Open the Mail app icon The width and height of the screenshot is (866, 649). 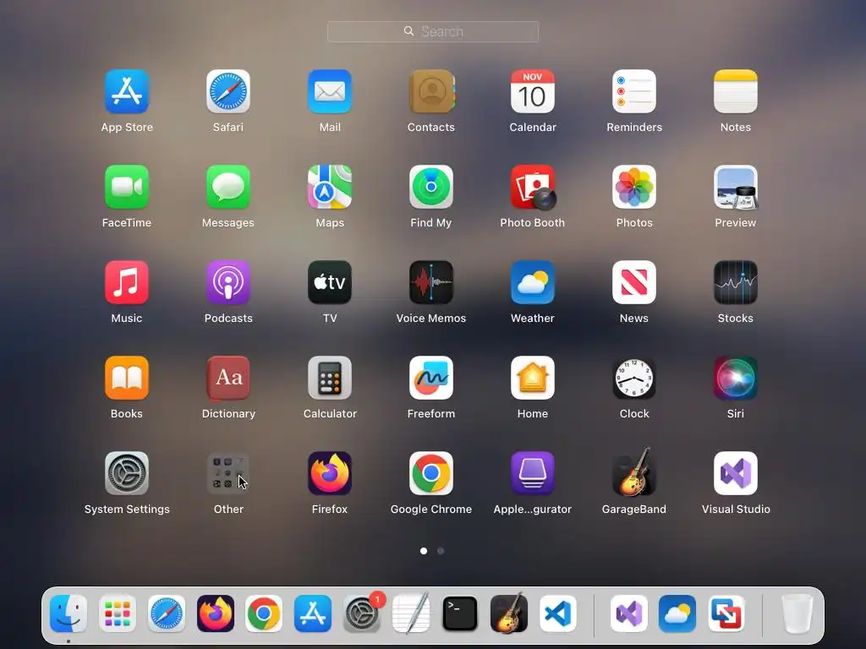(330, 91)
